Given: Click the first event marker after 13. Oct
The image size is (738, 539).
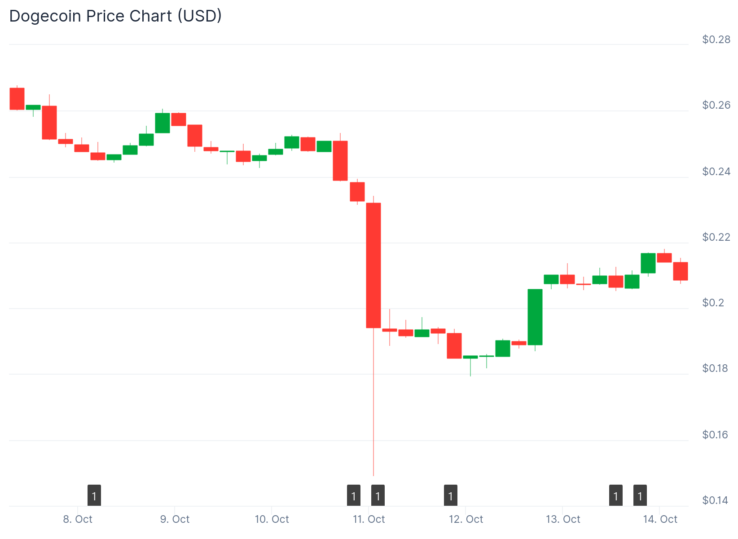Looking at the screenshot, I should (616, 496).
